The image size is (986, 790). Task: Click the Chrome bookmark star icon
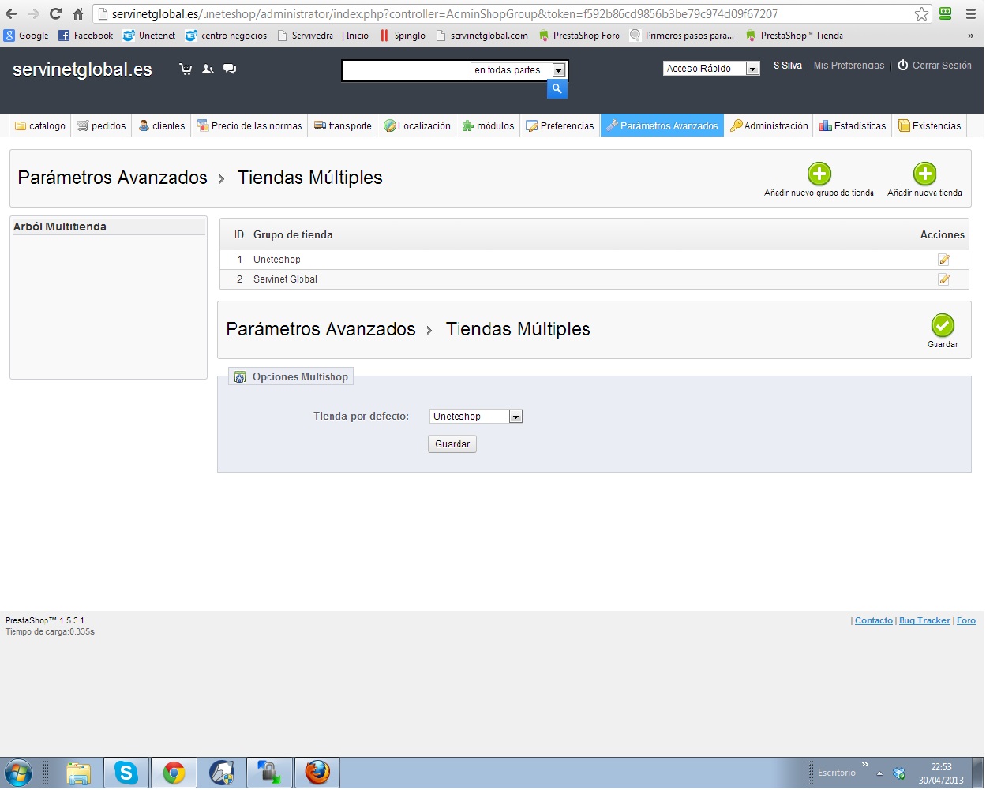921,13
